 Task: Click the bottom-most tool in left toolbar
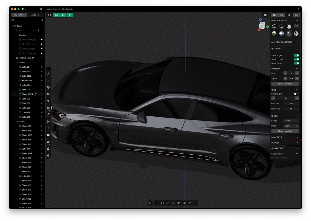pos(48,155)
